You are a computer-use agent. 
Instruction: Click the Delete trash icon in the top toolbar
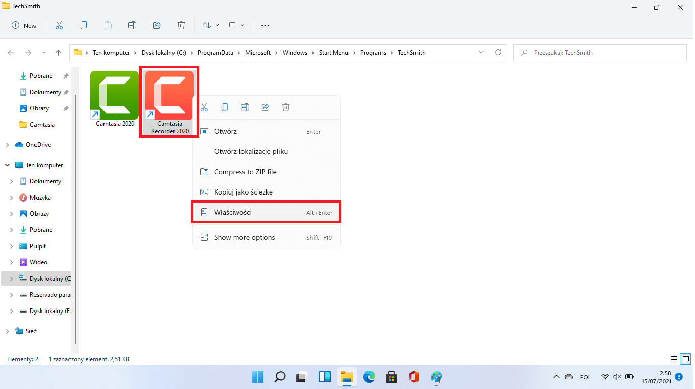click(181, 25)
